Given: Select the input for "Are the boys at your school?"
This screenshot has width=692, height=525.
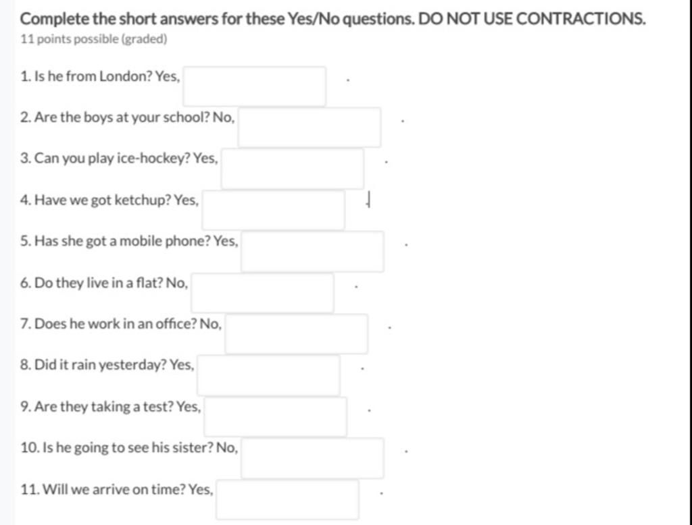Looking at the screenshot, I should coord(310,128).
